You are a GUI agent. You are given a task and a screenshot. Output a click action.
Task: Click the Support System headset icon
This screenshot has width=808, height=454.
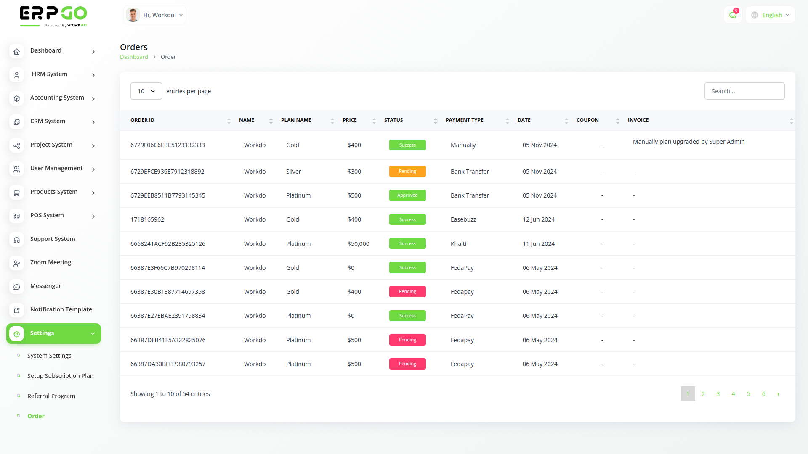[16, 240]
